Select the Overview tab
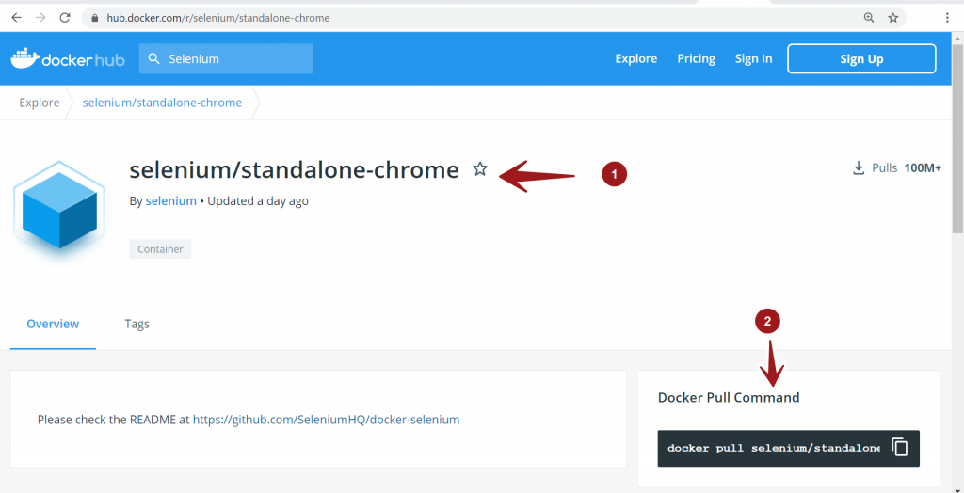The image size is (964, 493). [x=53, y=324]
